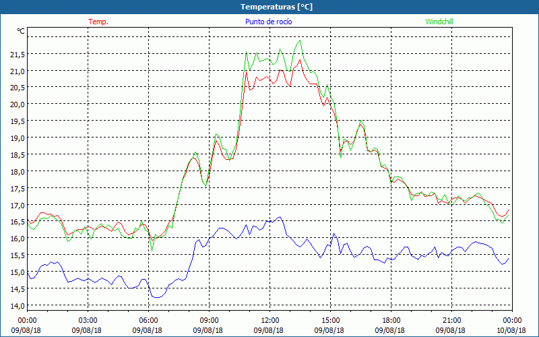This screenshot has height=337, width=539.
Task: Click the green Windchill dip just after 06:00
Action: [x=152, y=251]
